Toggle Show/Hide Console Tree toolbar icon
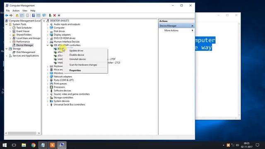This screenshot has height=149, width=265. 22,15
